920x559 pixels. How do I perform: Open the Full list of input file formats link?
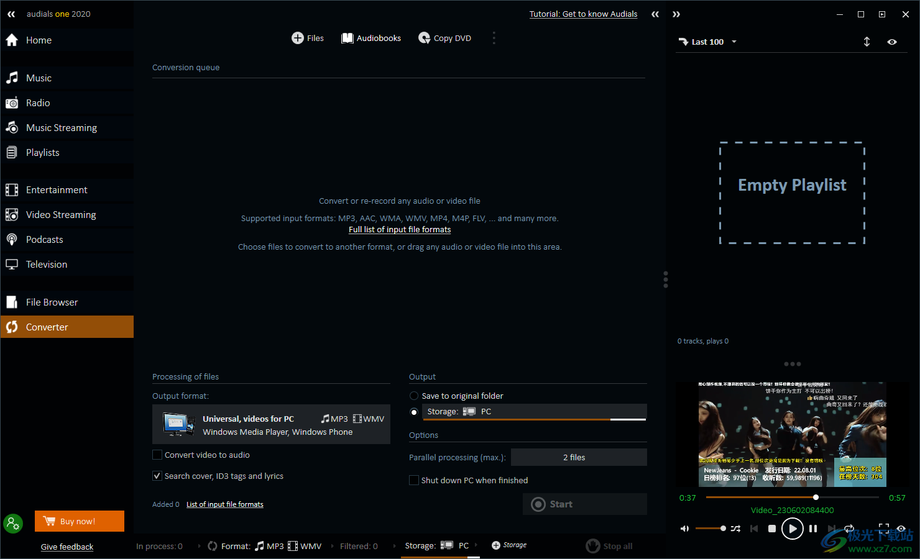[x=400, y=230]
